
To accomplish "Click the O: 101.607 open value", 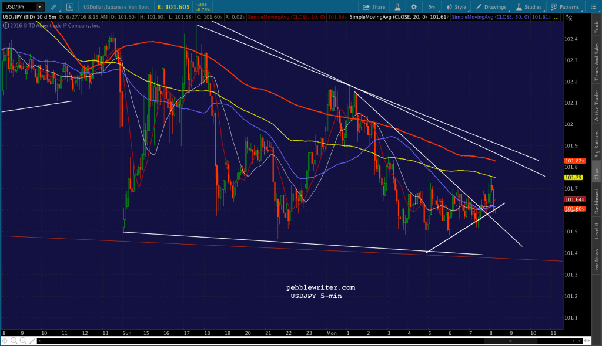I will coord(122,17).
